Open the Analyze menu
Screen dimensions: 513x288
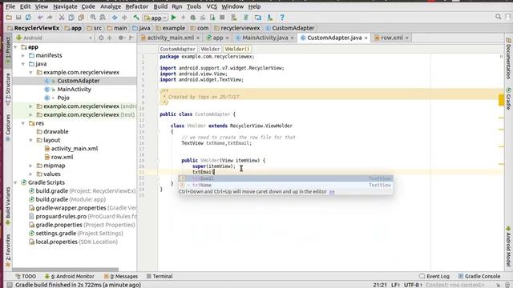(x=111, y=6)
